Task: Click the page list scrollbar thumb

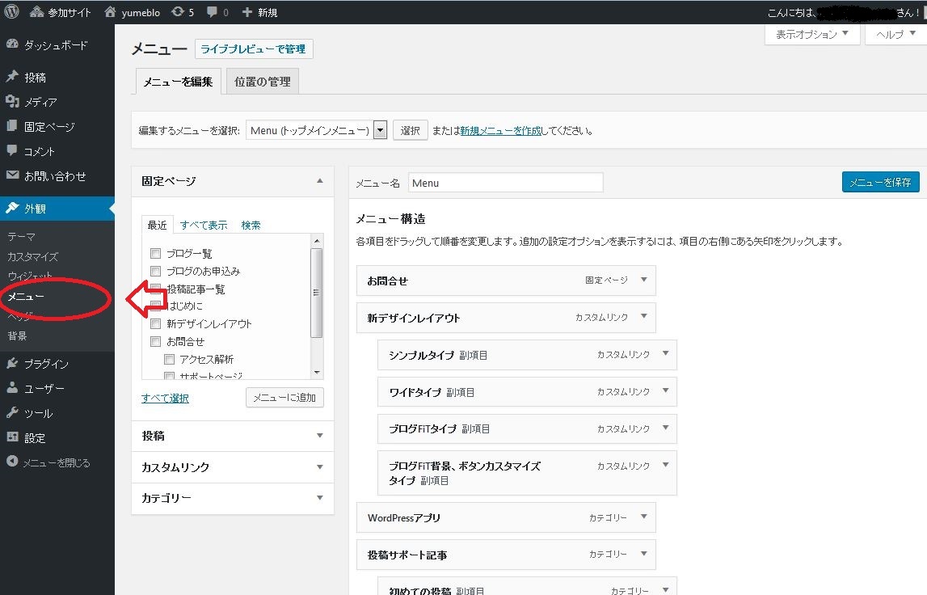Action: [x=316, y=292]
